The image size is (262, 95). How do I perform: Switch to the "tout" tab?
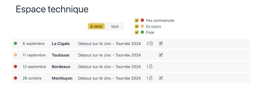click(x=115, y=26)
